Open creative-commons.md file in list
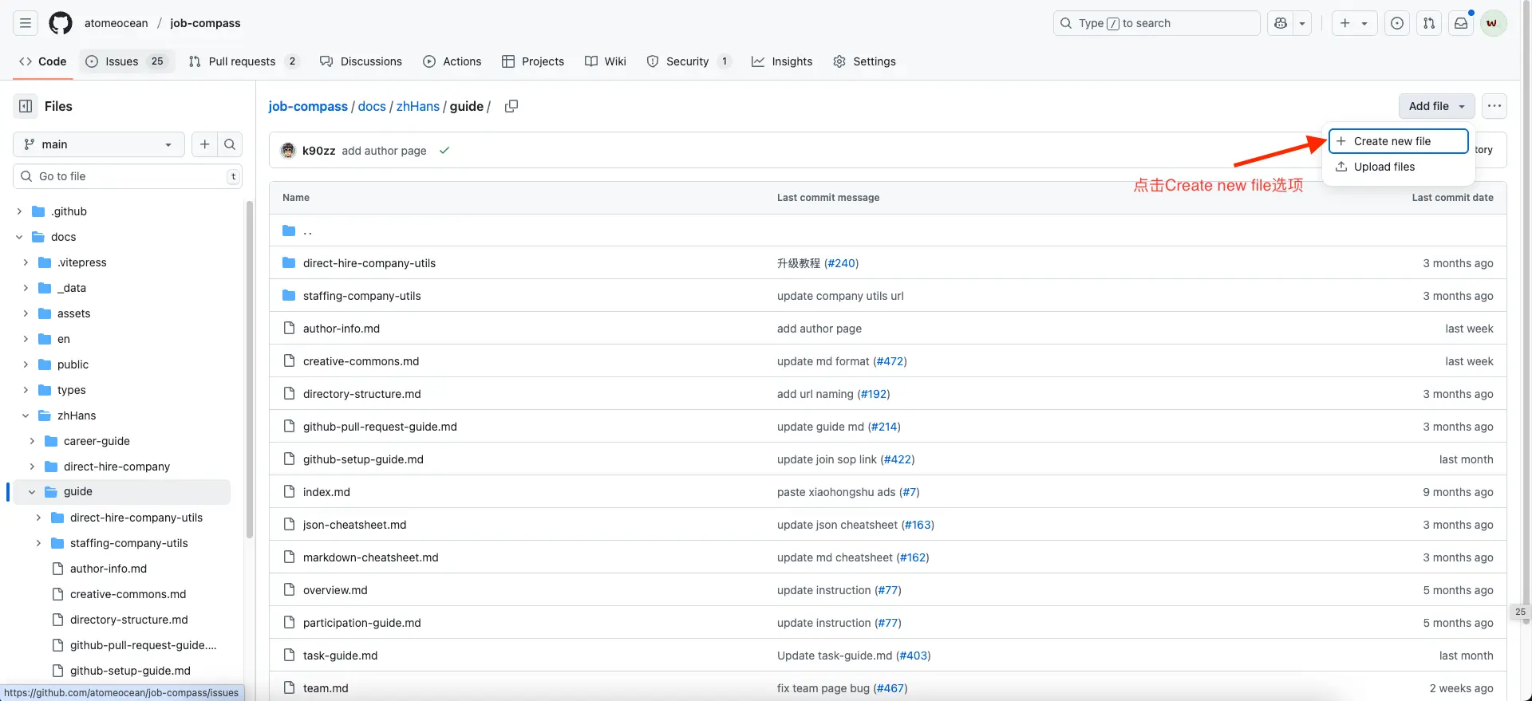The height and width of the screenshot is (701, 1532). click(361, 361)
